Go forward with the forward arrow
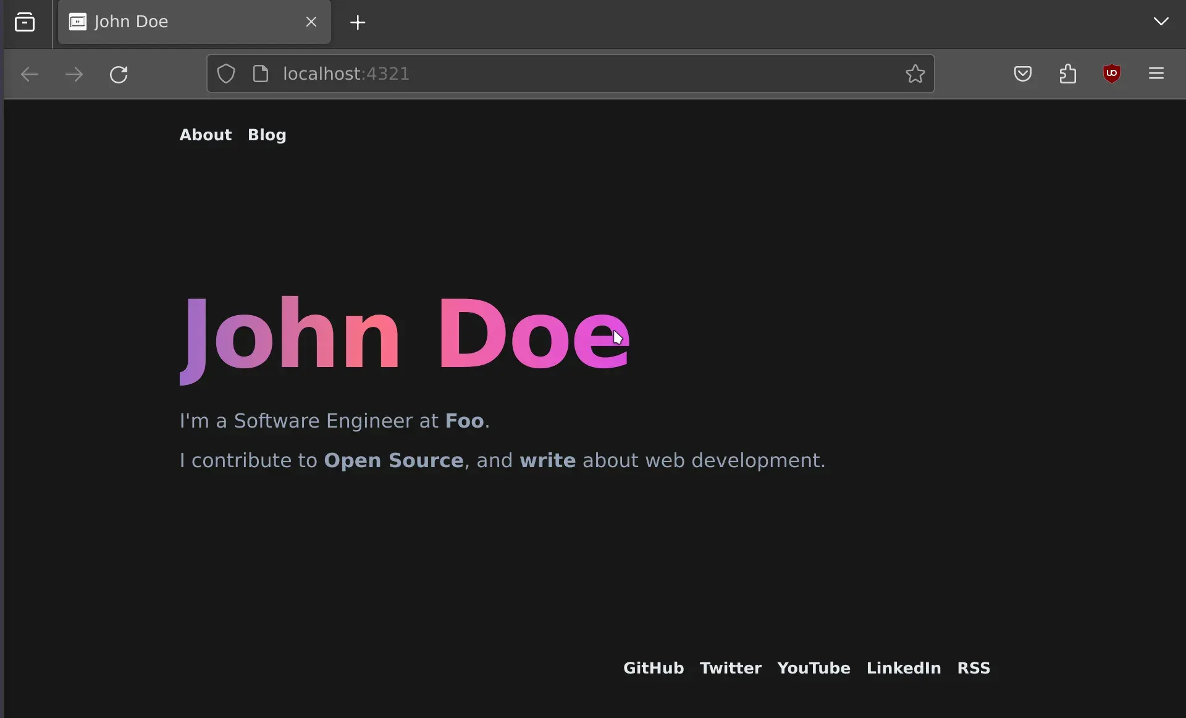 74,75
